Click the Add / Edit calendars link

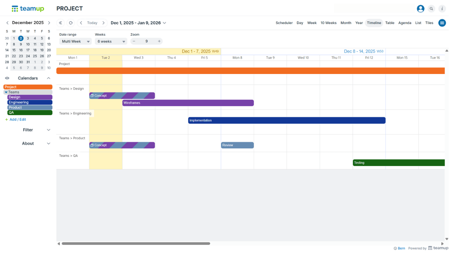(18, 120)
